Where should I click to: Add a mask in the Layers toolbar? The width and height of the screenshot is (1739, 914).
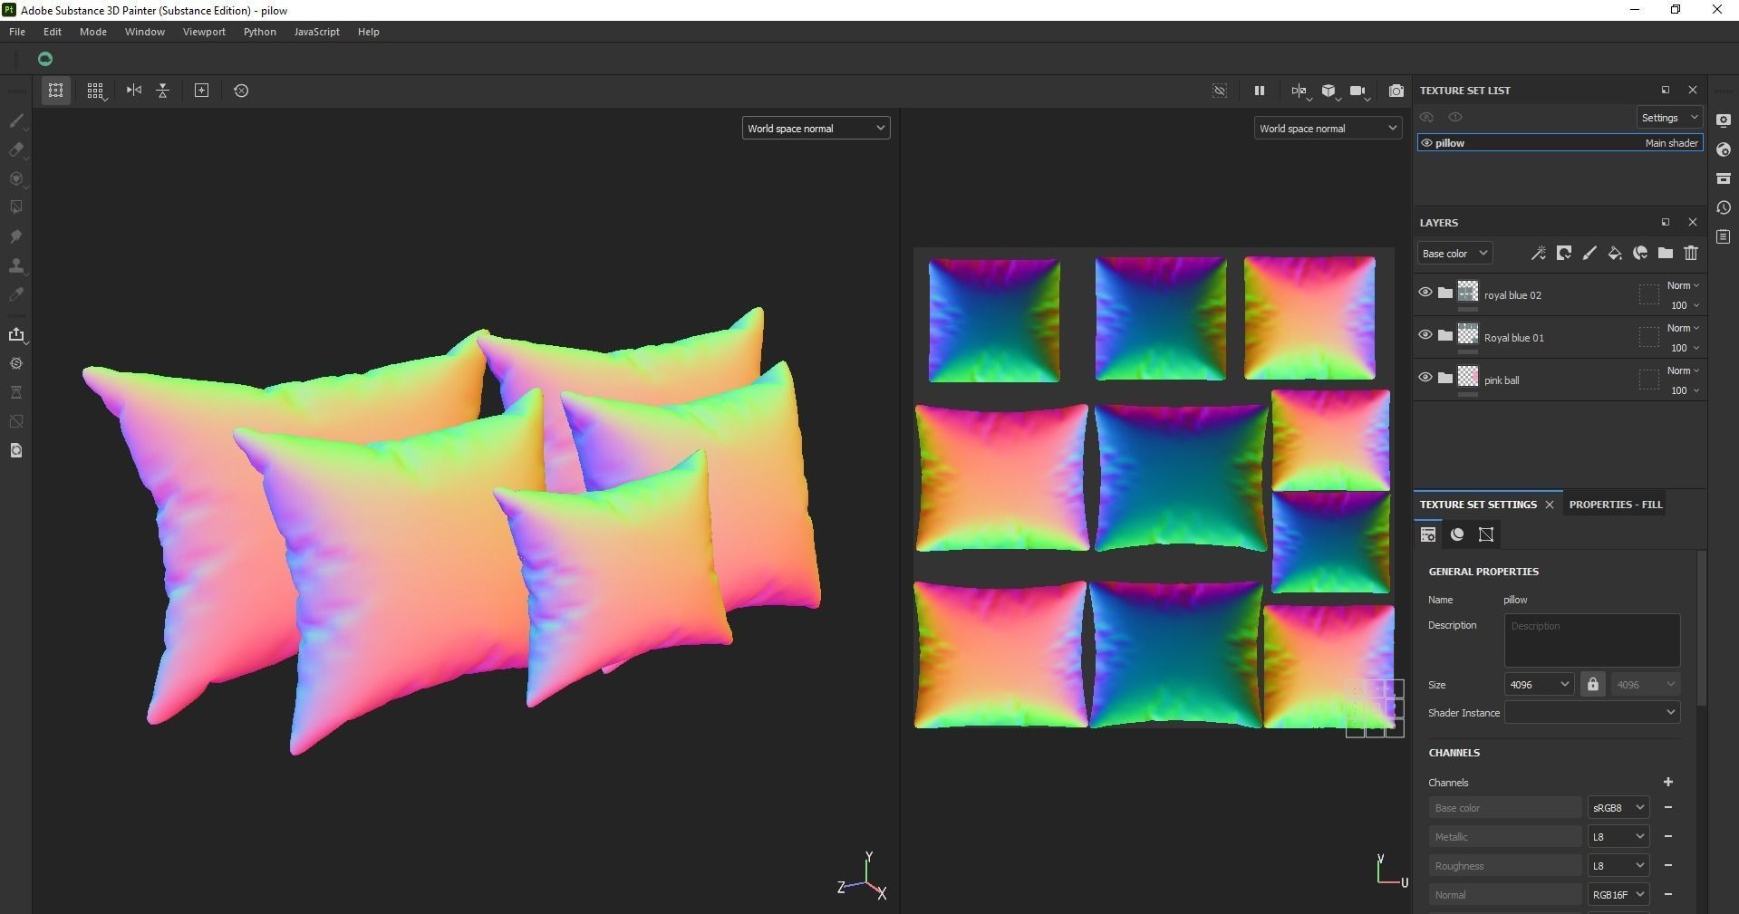pos(1563,254)
